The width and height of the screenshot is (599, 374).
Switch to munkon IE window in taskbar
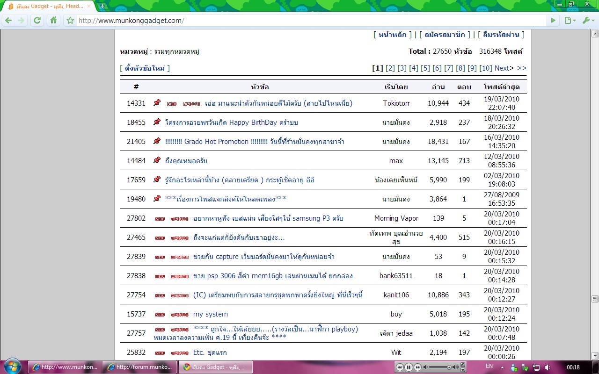pyautogui.click(x=64, y=367)
